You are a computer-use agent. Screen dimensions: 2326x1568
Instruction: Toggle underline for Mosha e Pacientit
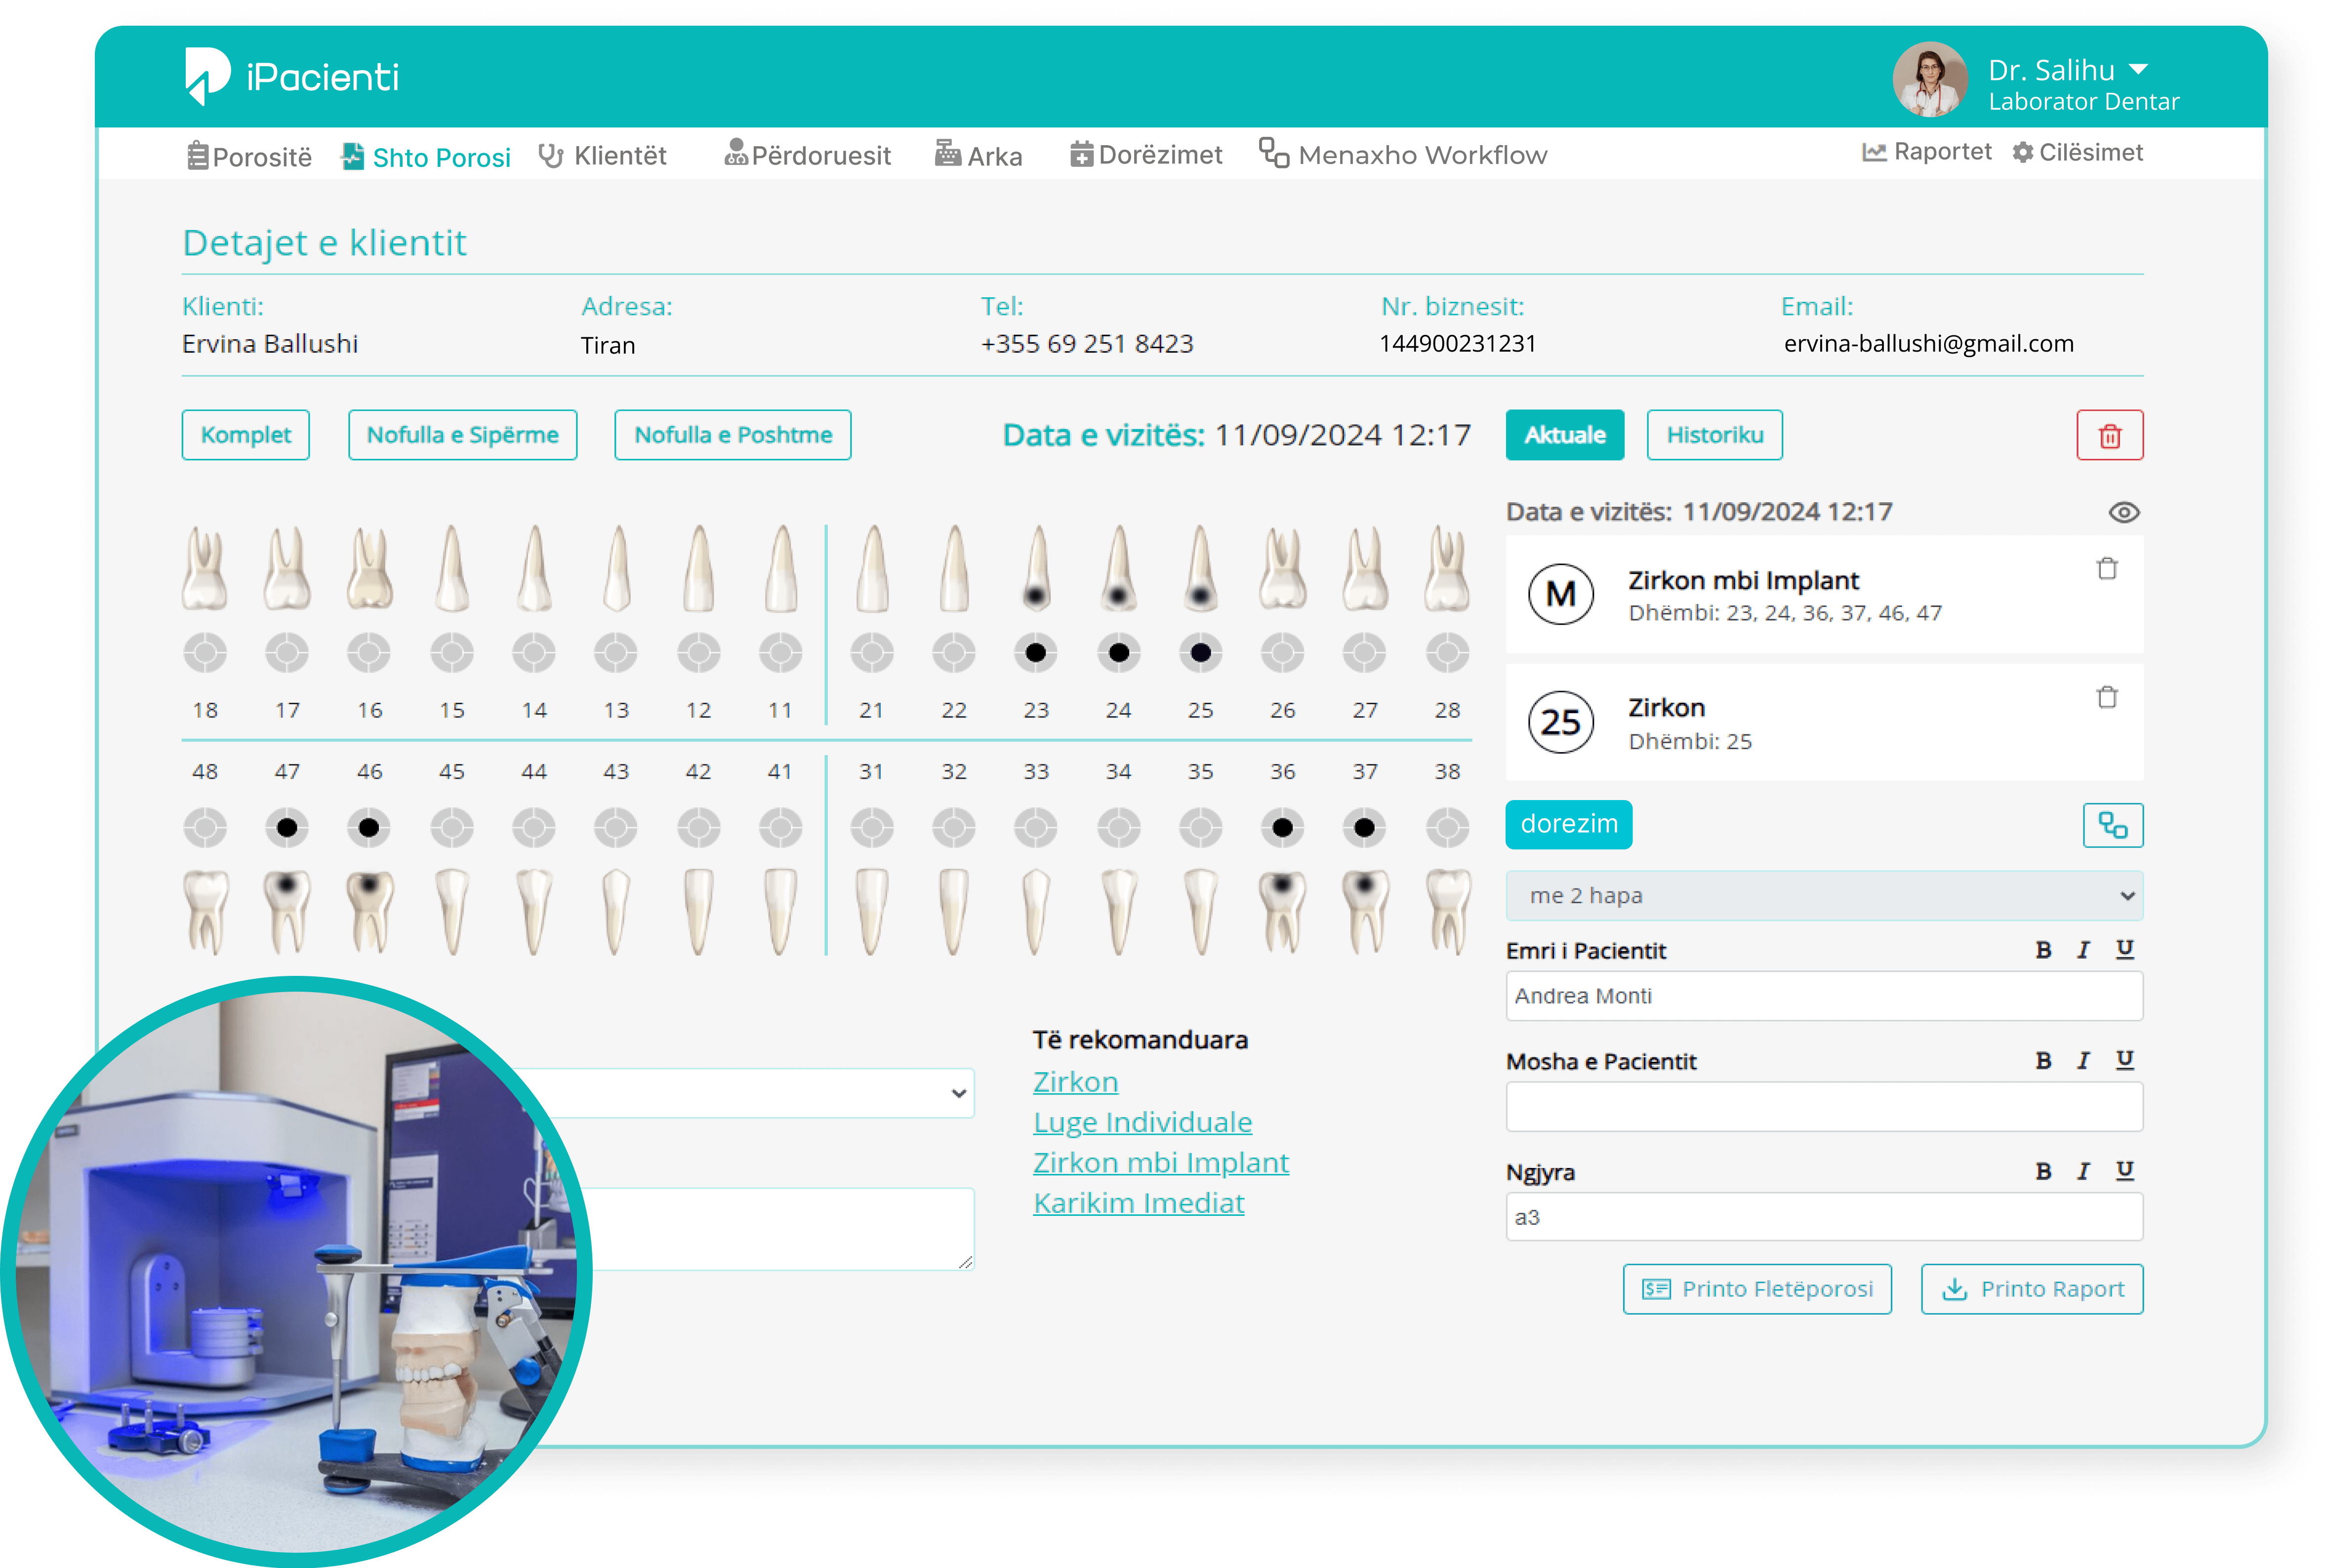point(2124,1061)
